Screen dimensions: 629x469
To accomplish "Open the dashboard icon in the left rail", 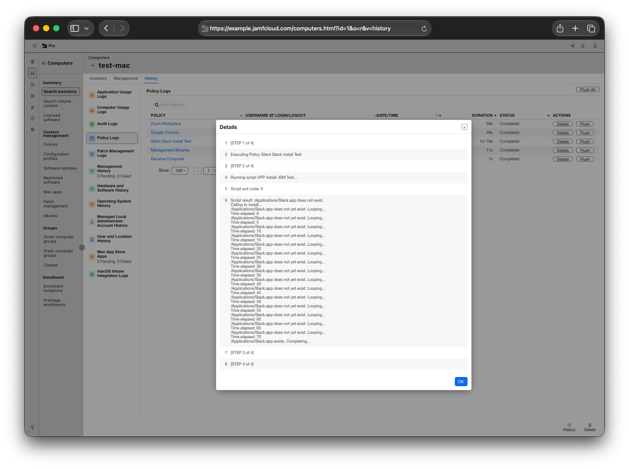I will click(33, 62).
